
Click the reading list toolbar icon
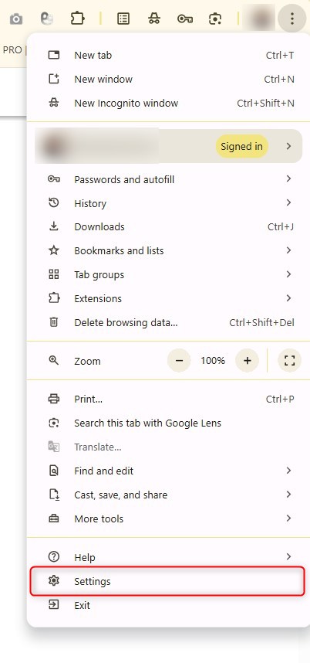pyautogui.click(x=123, y=19)
